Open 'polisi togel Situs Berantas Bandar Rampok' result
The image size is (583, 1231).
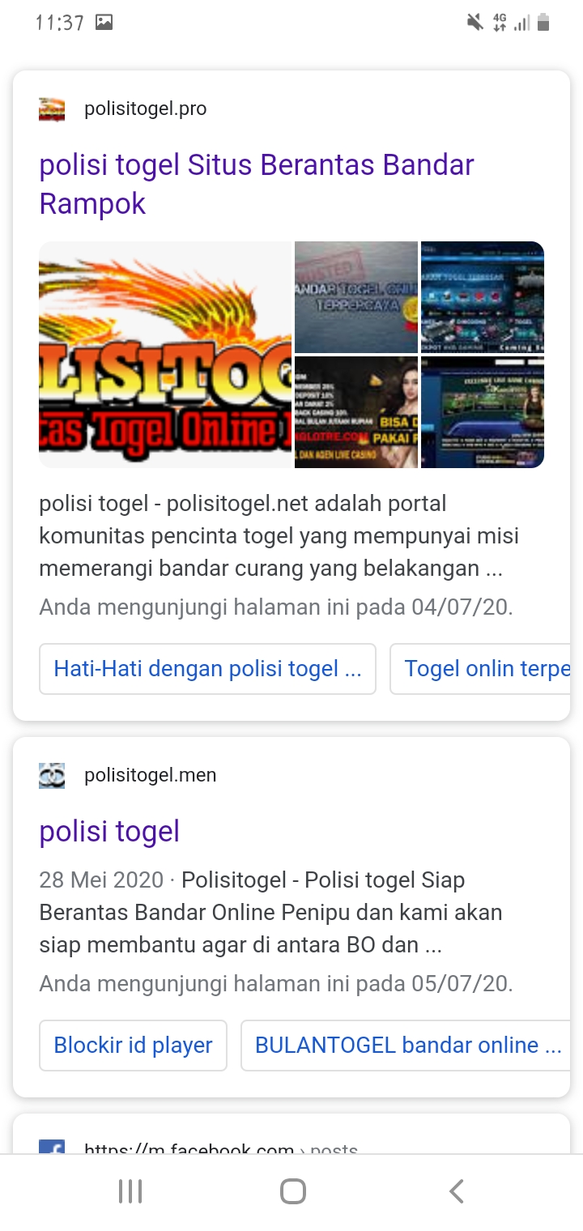[x=257, y=184]
